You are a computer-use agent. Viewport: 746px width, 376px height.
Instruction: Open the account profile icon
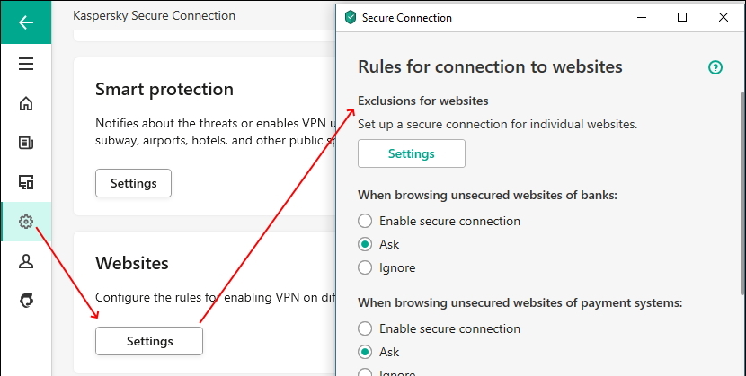[26, 261]
